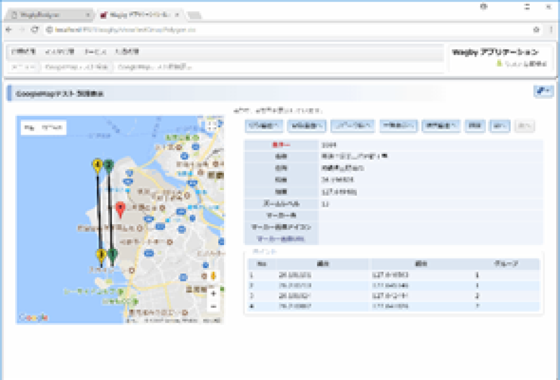Click the small sixth button in the action row
The image size is (560, 380).
pyautogui.click(x=475, y=126)
